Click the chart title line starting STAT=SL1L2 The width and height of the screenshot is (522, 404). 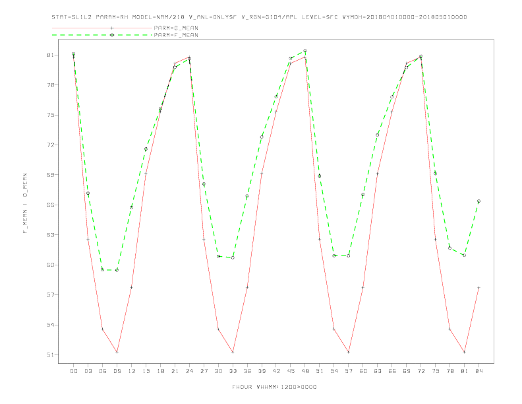point(259,17)
